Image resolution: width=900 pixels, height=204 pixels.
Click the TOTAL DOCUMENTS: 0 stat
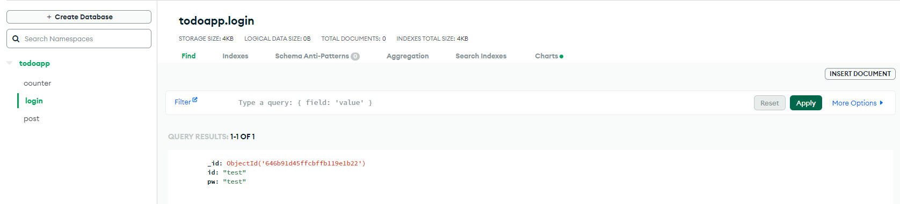pos(353,39)
